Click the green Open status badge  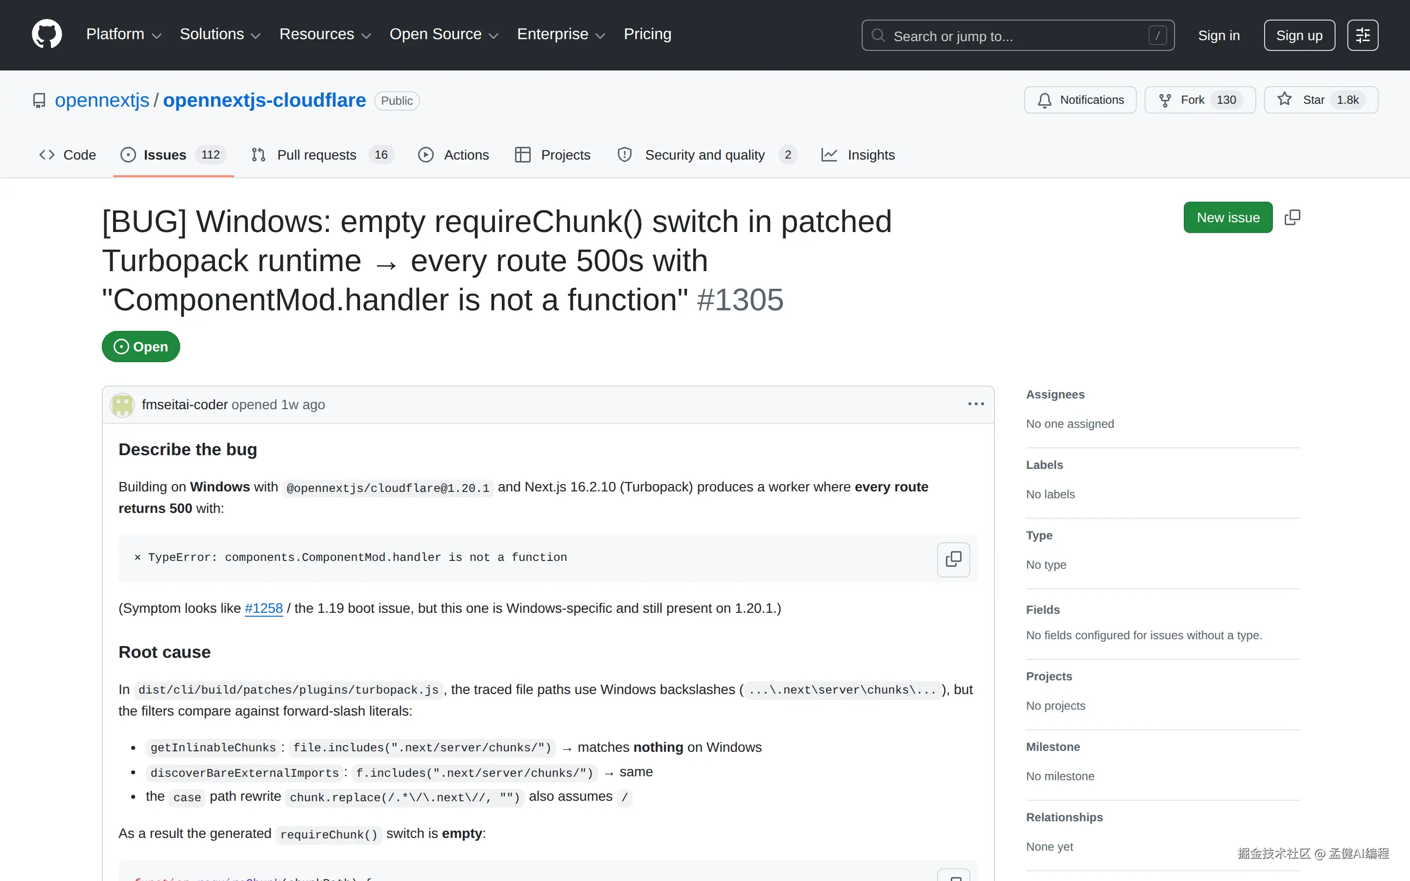141,347
